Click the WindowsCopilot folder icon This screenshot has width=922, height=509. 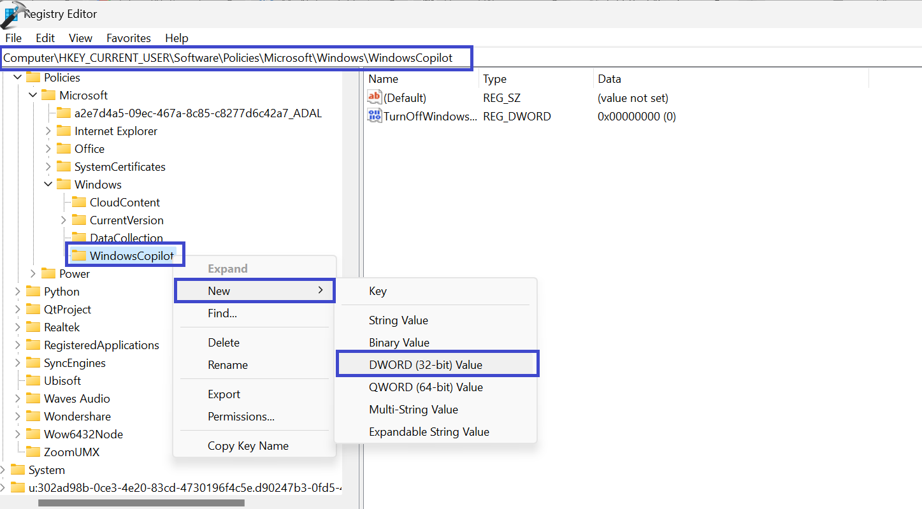(79, 255)
